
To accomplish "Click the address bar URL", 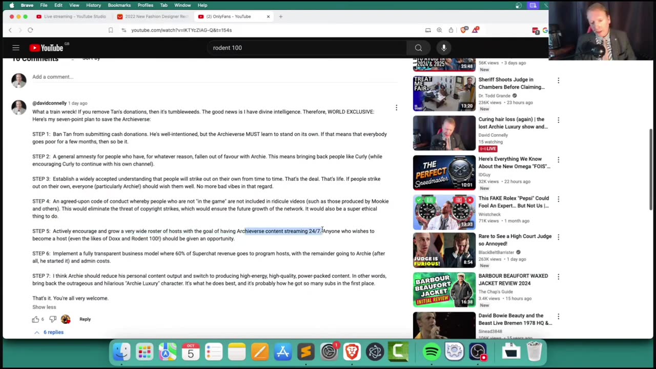I will tap(181, 30).
